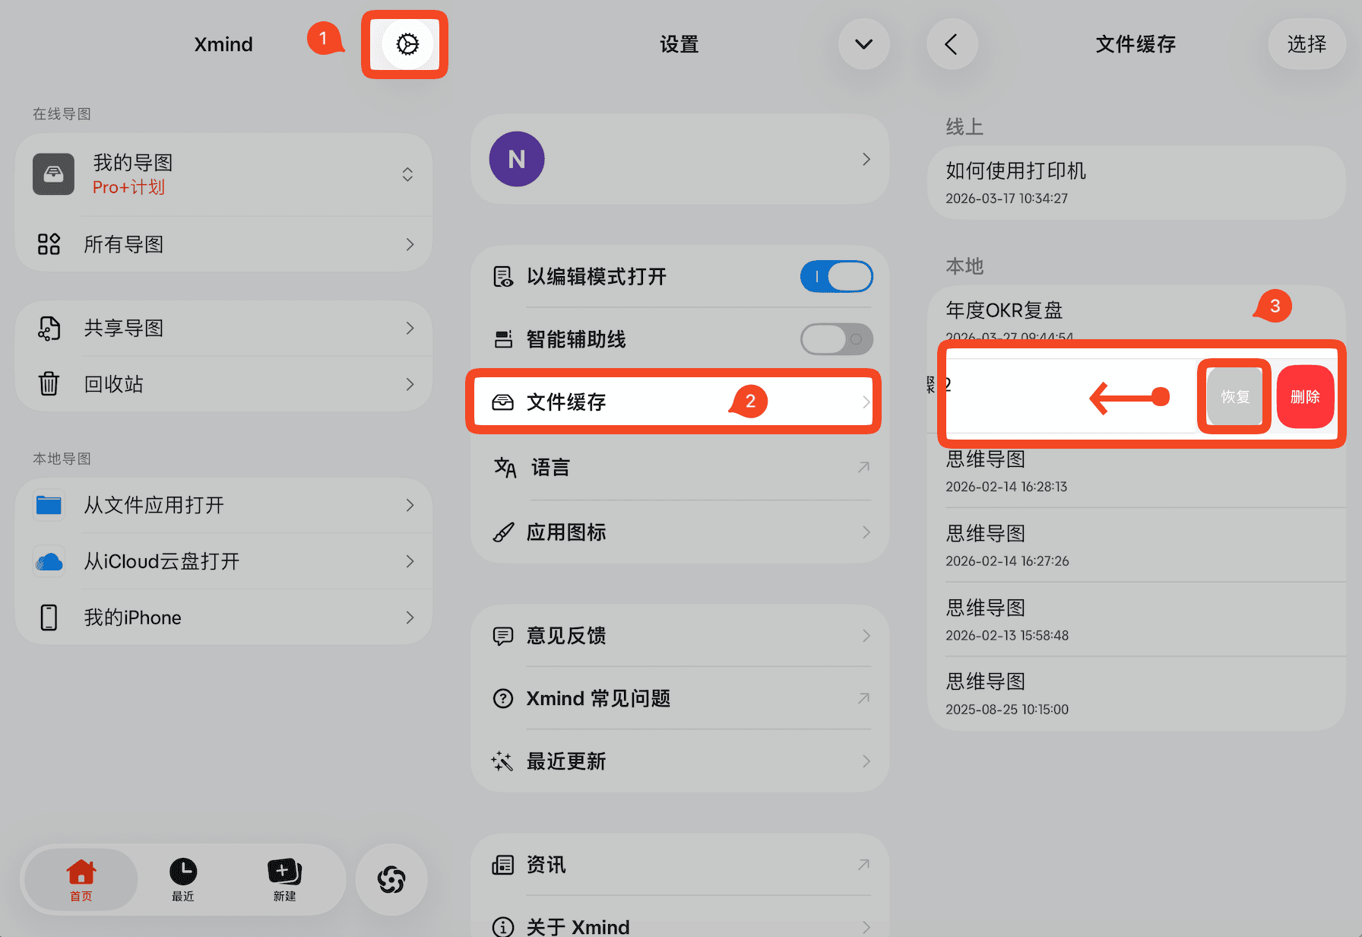Expand the 我的导图 workspace selector
This screenshot has height=937, width=1362.
coord(407,174)
